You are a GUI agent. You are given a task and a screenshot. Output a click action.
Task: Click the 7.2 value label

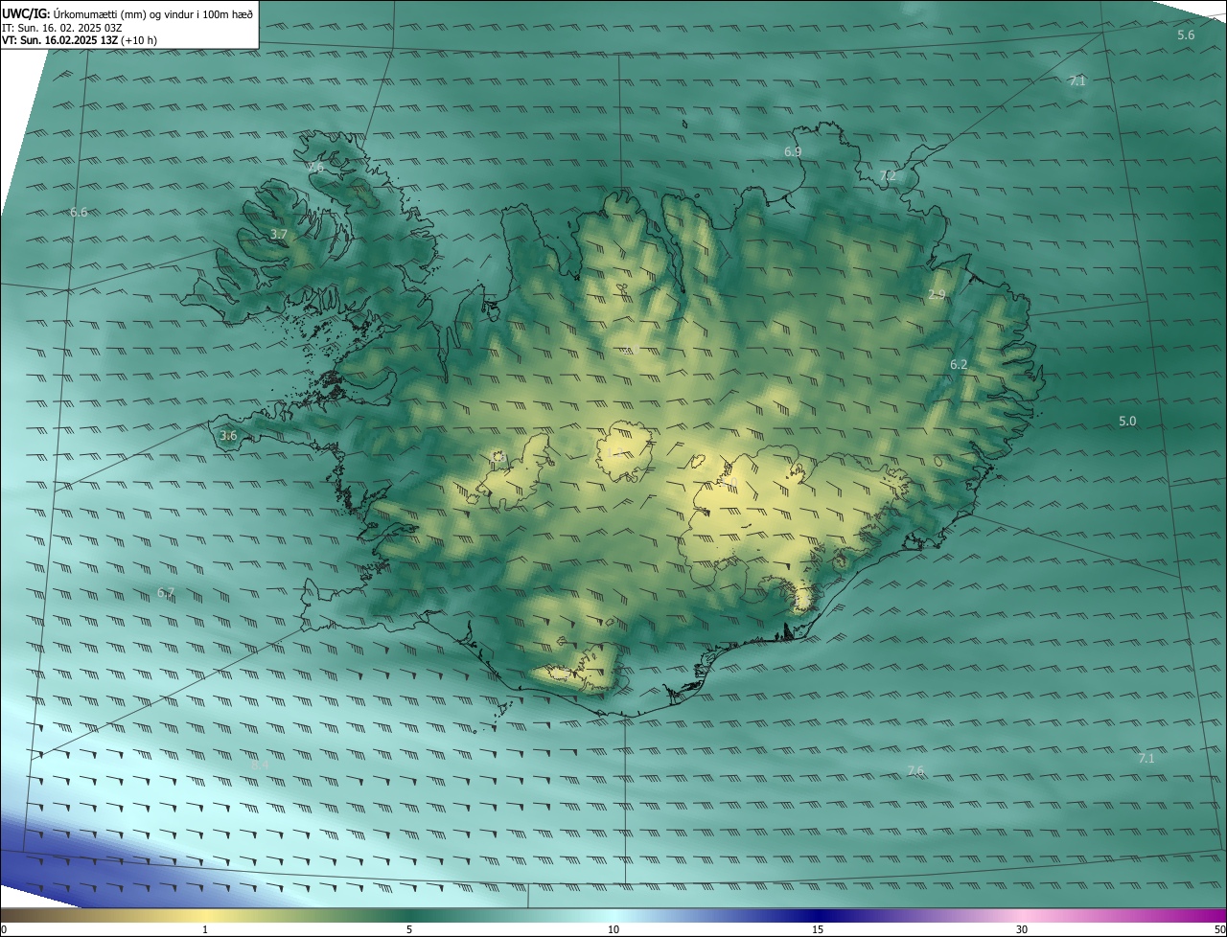click(888, 175)
